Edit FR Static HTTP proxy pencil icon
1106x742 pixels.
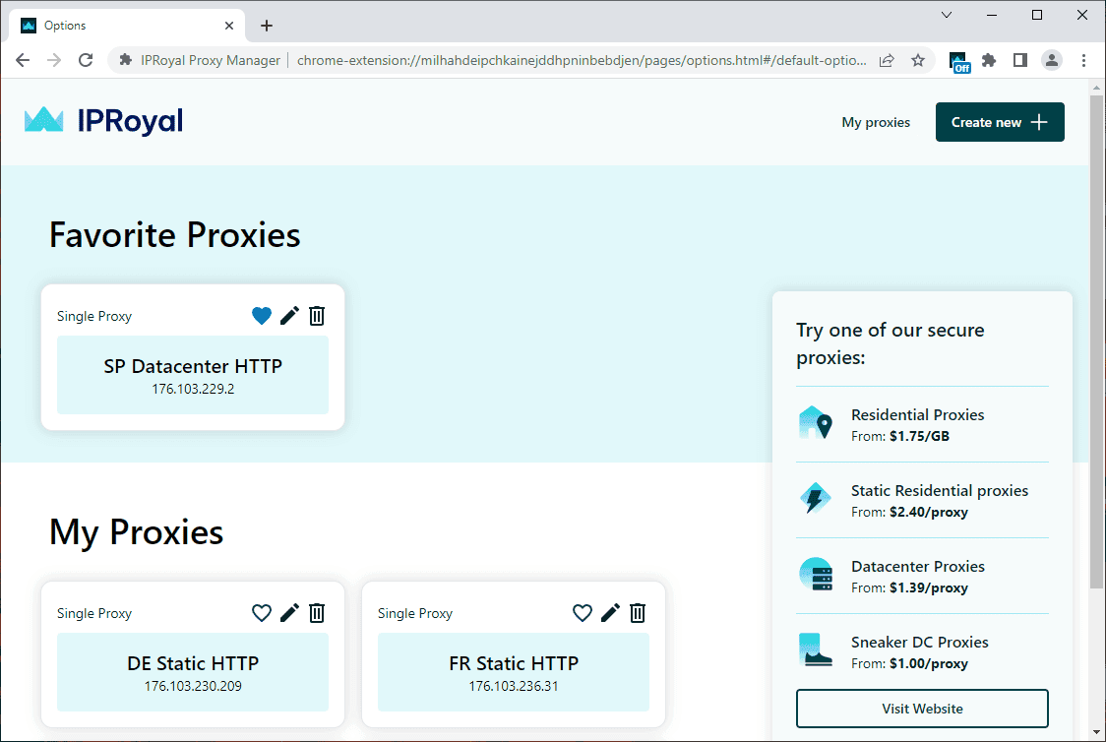coord(610,613)
